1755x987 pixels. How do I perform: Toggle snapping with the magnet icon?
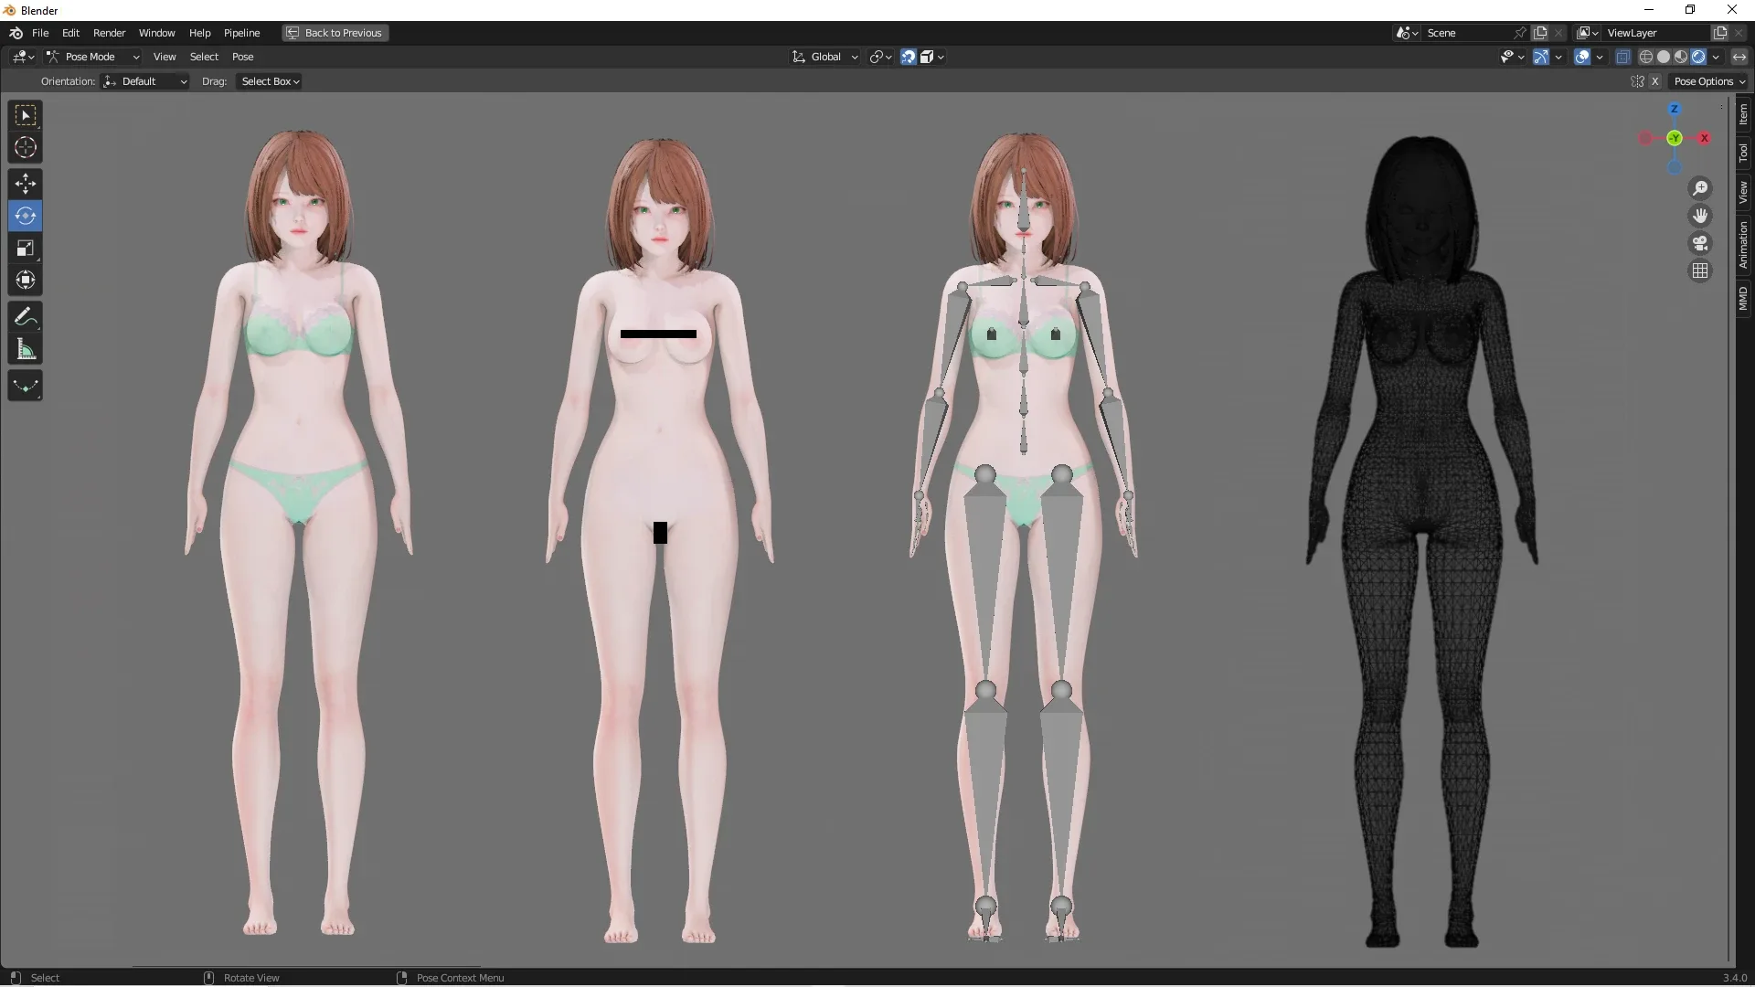tap(908, 56)
